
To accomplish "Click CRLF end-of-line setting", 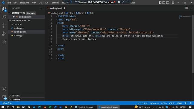I will (172, 103).
